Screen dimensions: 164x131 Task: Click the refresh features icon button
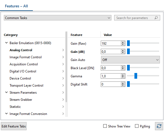click(159, 126)
